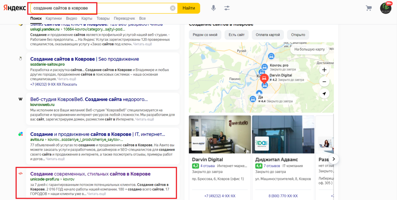
Task: Select the Поиск tab
Action: pyautogui.click(x=36, y=18)
